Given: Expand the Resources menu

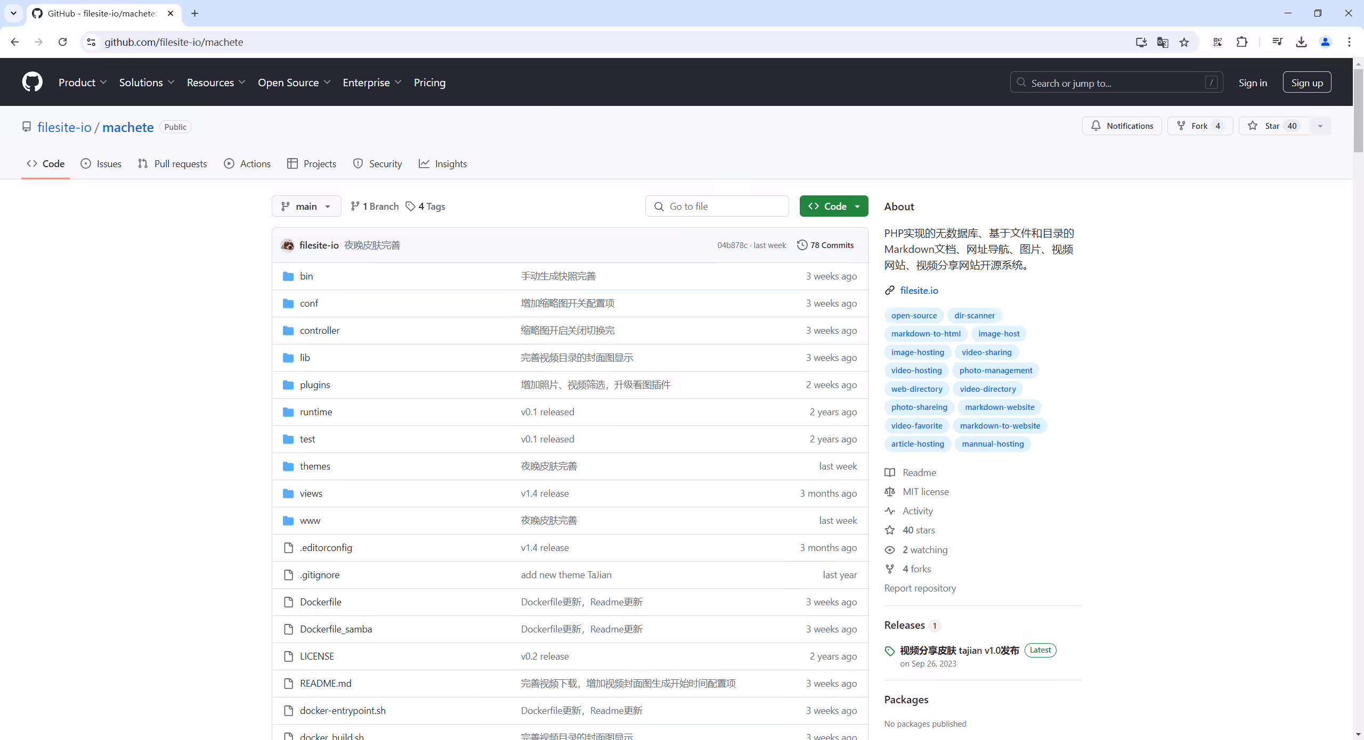Looking at the screenshot, I should pos(216,83).
